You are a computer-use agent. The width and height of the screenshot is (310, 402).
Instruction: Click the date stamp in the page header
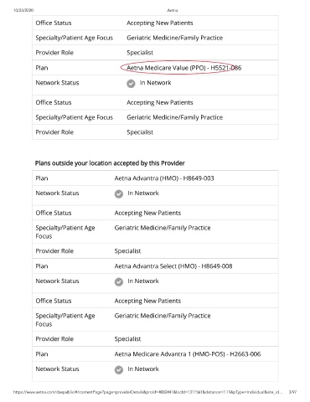click(23, 10)
